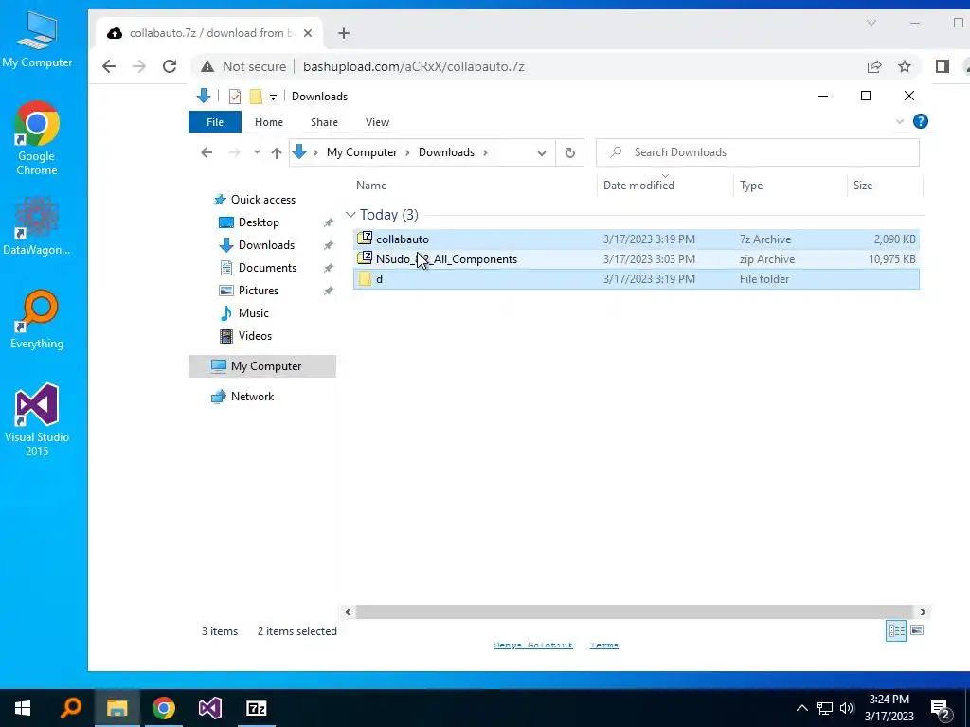Go up one folder level
This screenshot has height=727, width=970.
[x=276, y=152]
